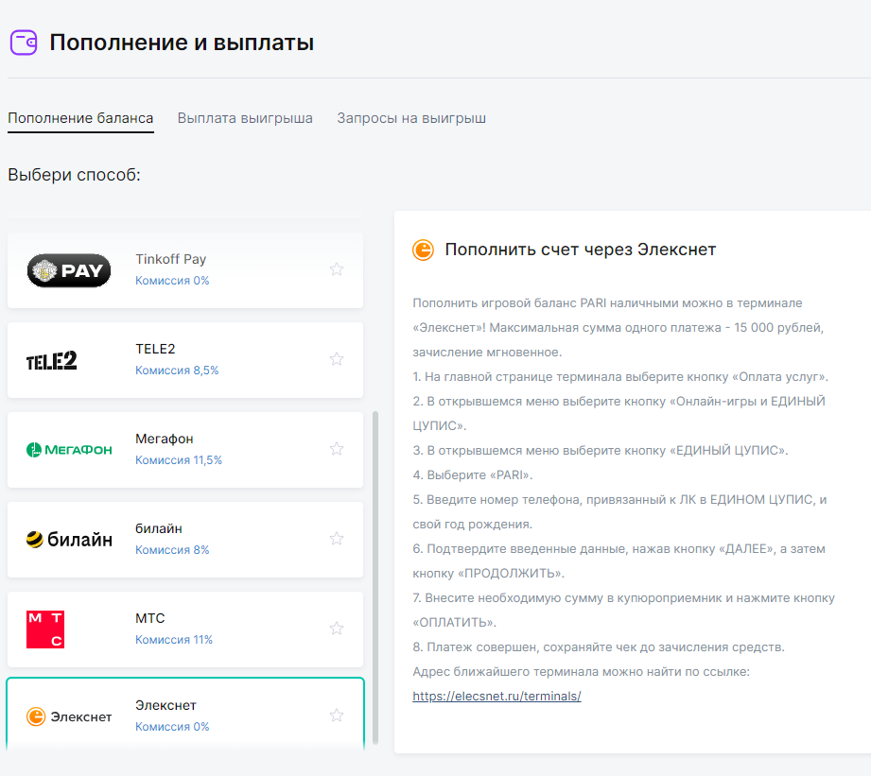Click 'Комиссия 8%' text
This screenshot has height=776, width=871.
pyautogui.click(x=172, y=550)
